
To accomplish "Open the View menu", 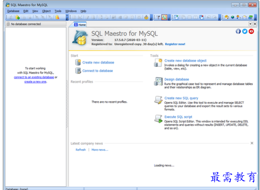I will click(35, 11).
